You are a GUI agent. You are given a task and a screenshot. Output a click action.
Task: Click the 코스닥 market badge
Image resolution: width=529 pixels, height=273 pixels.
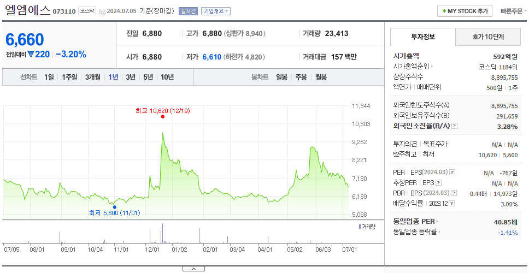point(87,11)
